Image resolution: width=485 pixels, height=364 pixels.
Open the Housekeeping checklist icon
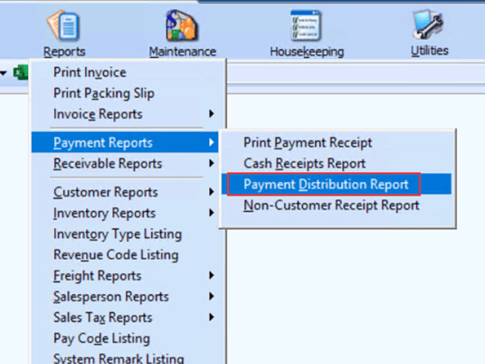[306, 25]
